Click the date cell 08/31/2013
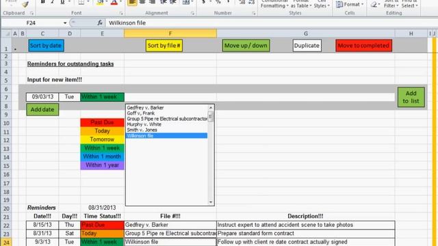Image resolution: width=438 pixels, height=246 pixels. 102,208
